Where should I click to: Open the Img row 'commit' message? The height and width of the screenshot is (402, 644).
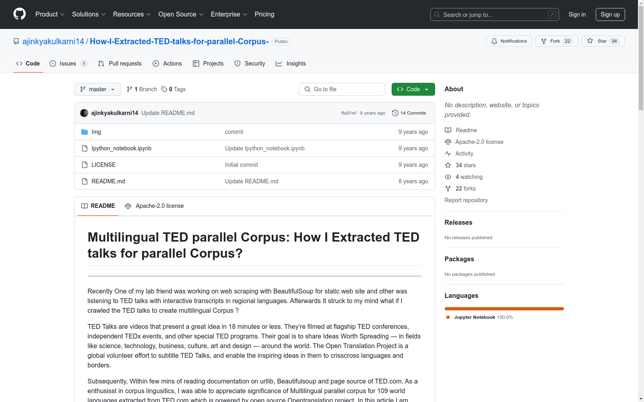tap(234, 132)
